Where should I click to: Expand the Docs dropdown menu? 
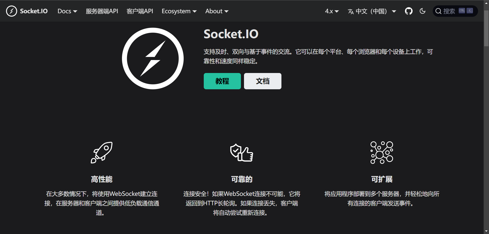click(67, 11)
